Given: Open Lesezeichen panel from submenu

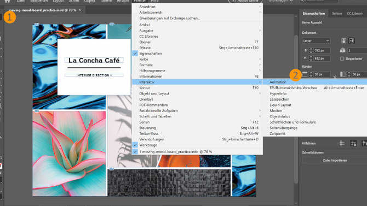Looking at the screenshot, I should pyautogui.click(x=315, y=99).
